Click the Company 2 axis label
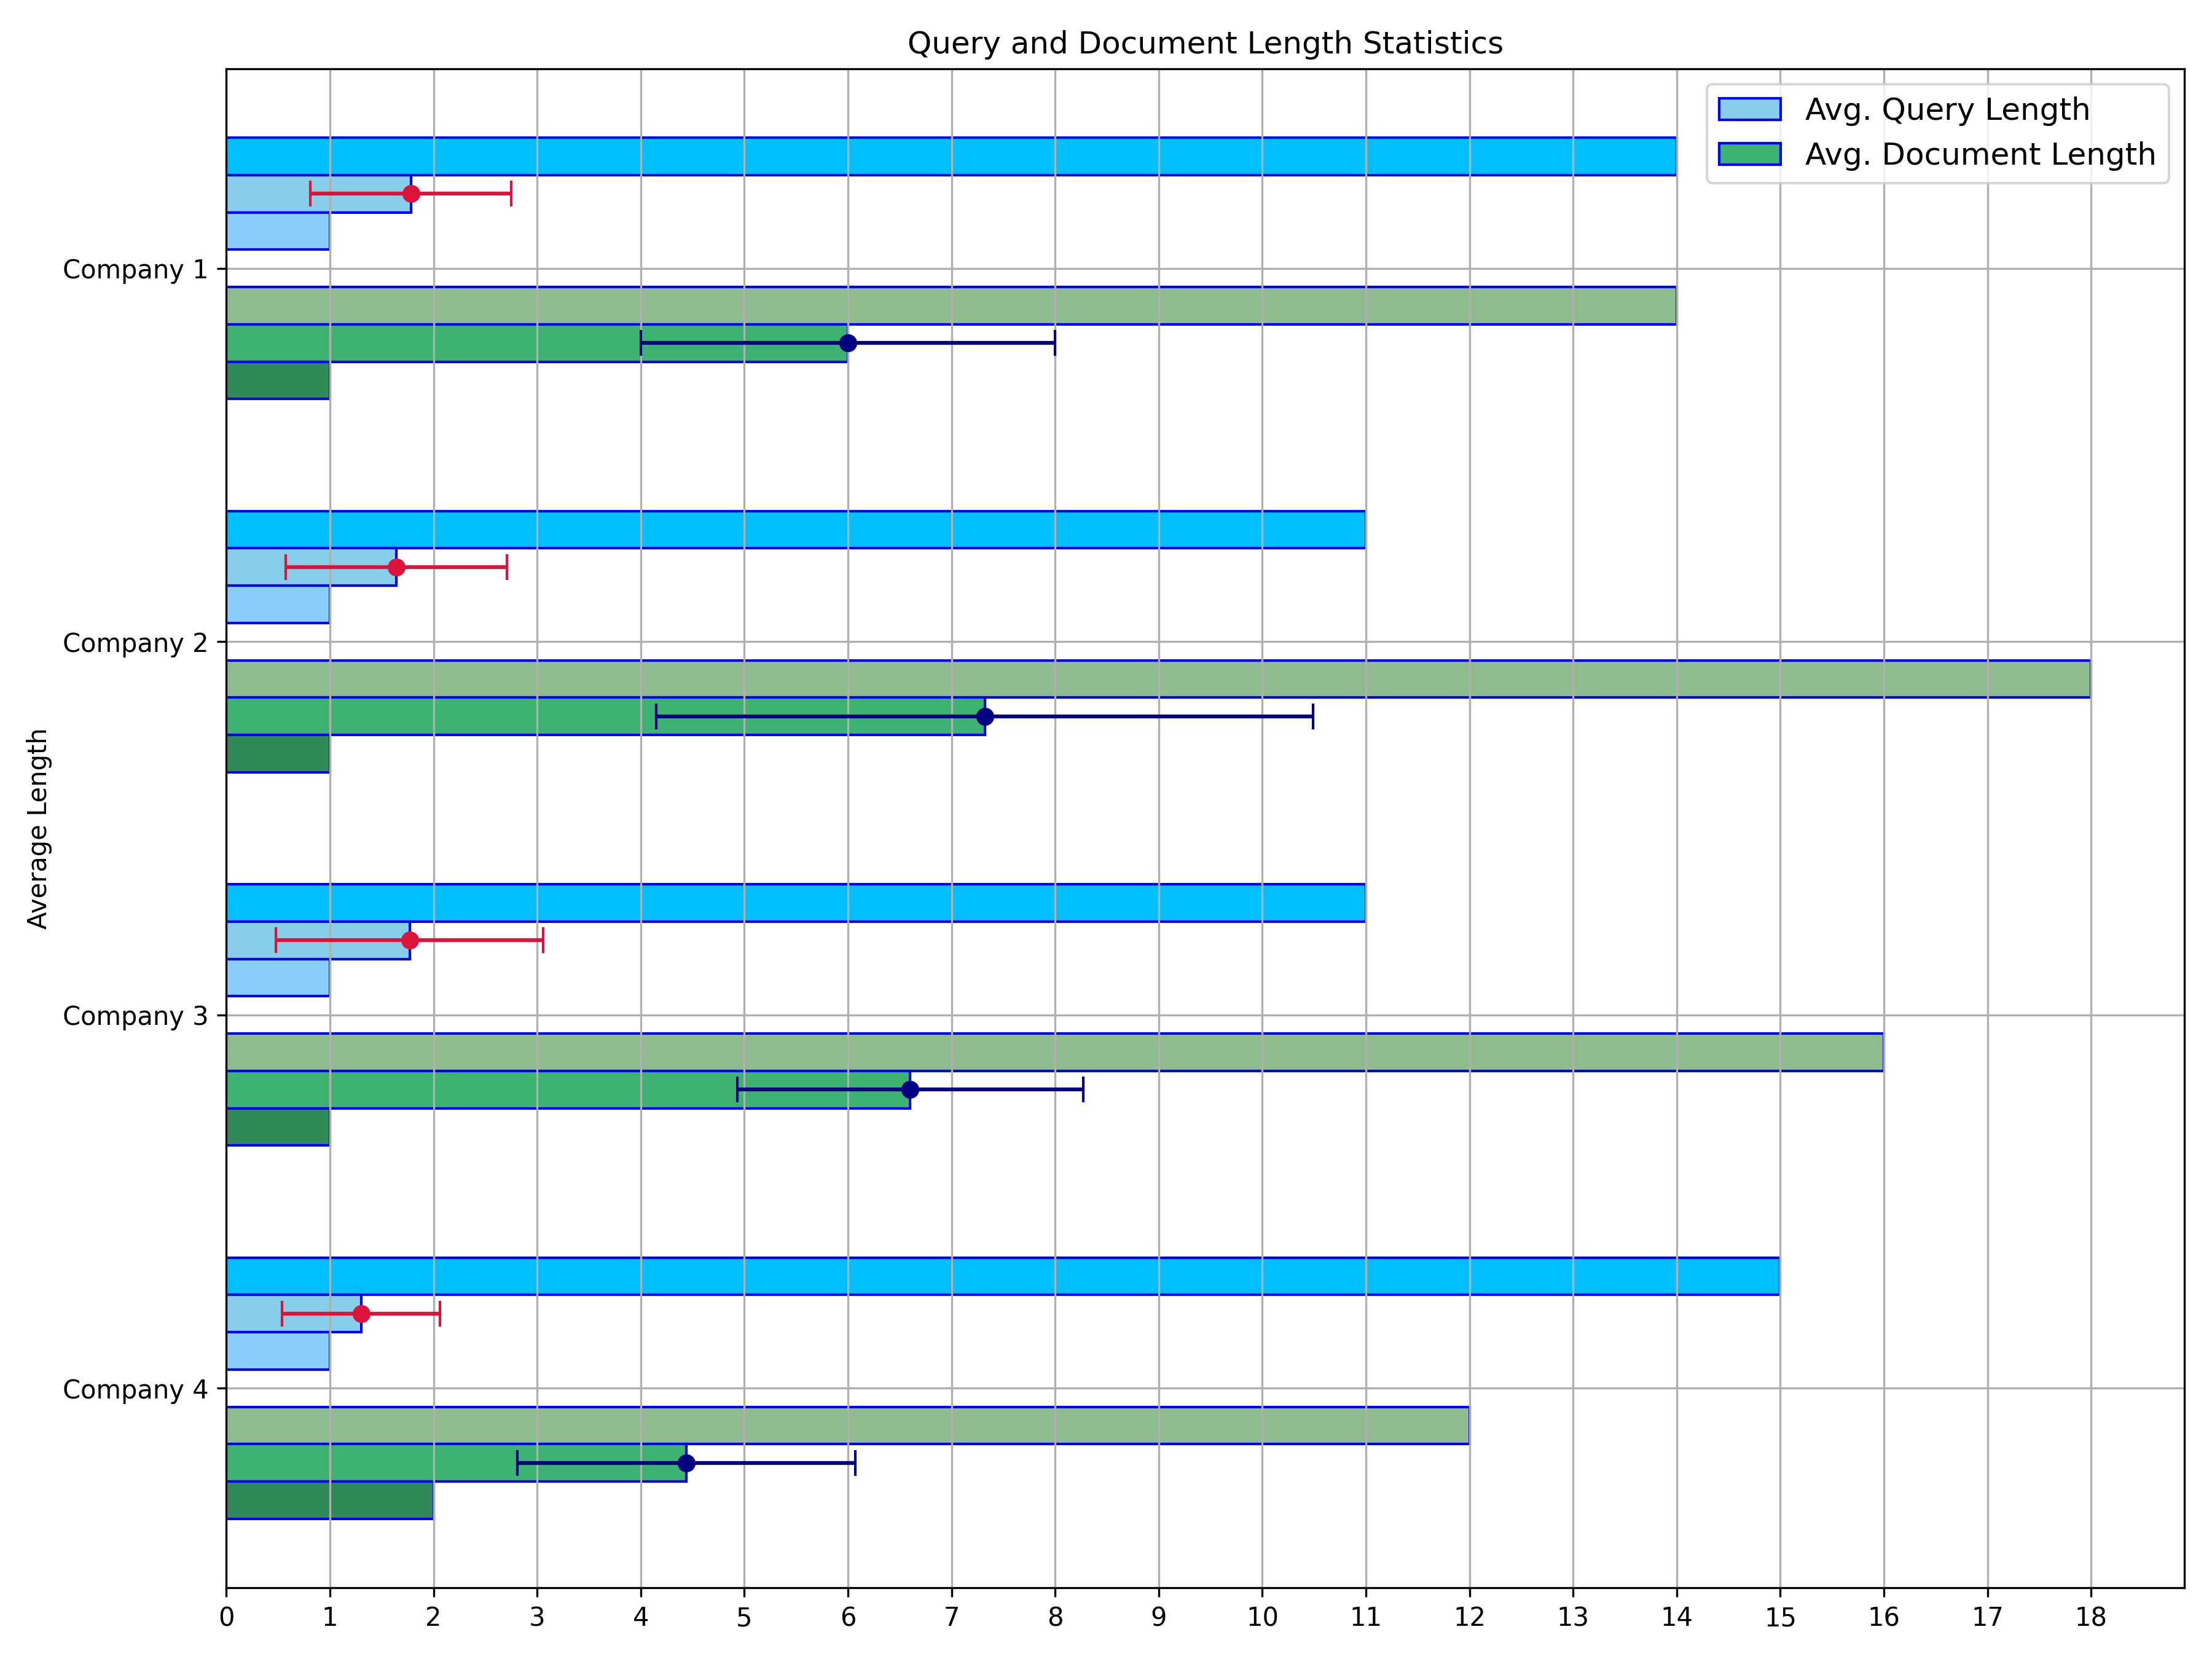Viewport: 2212px width, 1659px height. (x=134, y=643)
